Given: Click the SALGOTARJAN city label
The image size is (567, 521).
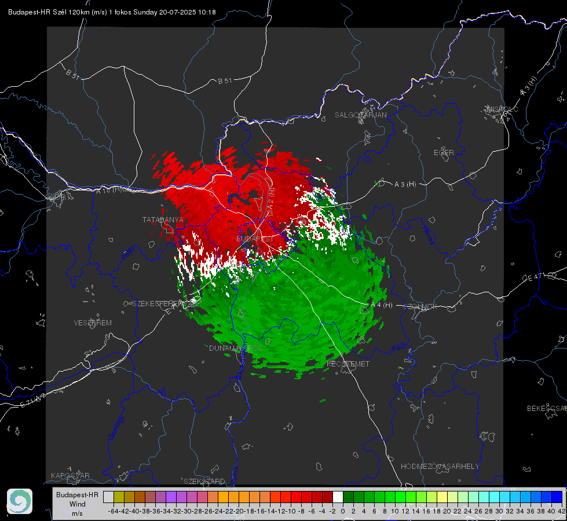Looking at the screenshot, I should point(360,115).
